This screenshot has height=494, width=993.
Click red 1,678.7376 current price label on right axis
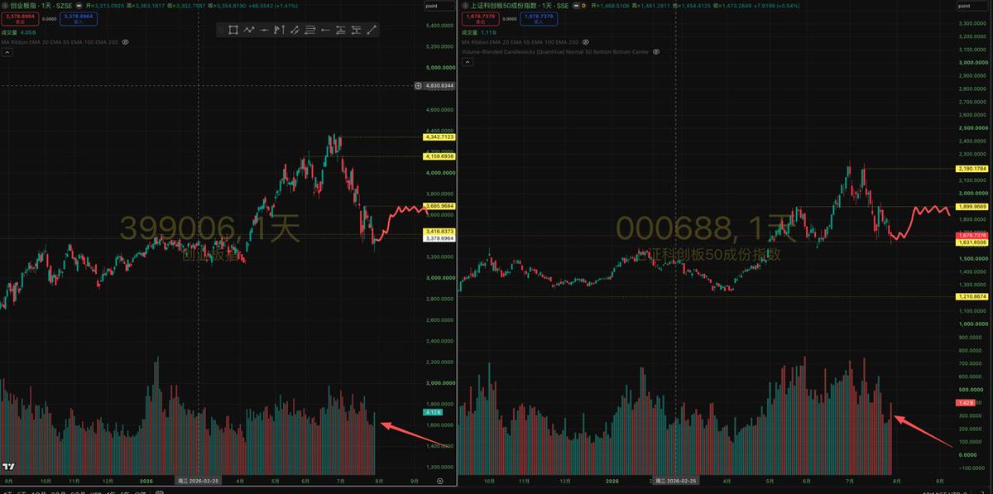tap(971, 236)
